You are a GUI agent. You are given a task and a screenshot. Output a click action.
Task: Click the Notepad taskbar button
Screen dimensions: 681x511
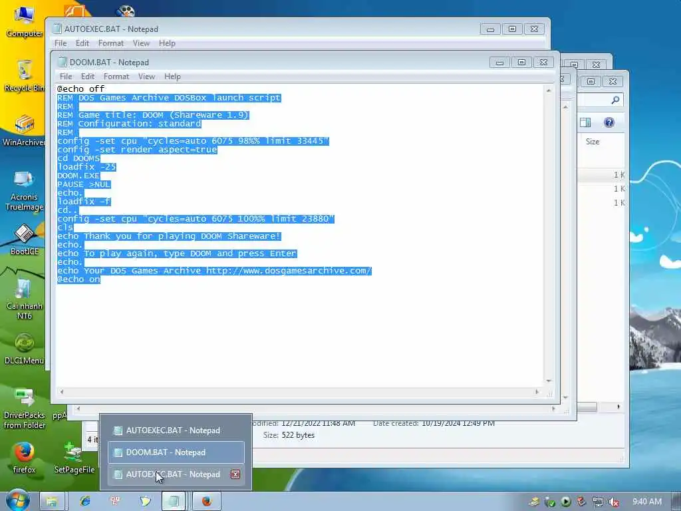(x=174, y=502)
